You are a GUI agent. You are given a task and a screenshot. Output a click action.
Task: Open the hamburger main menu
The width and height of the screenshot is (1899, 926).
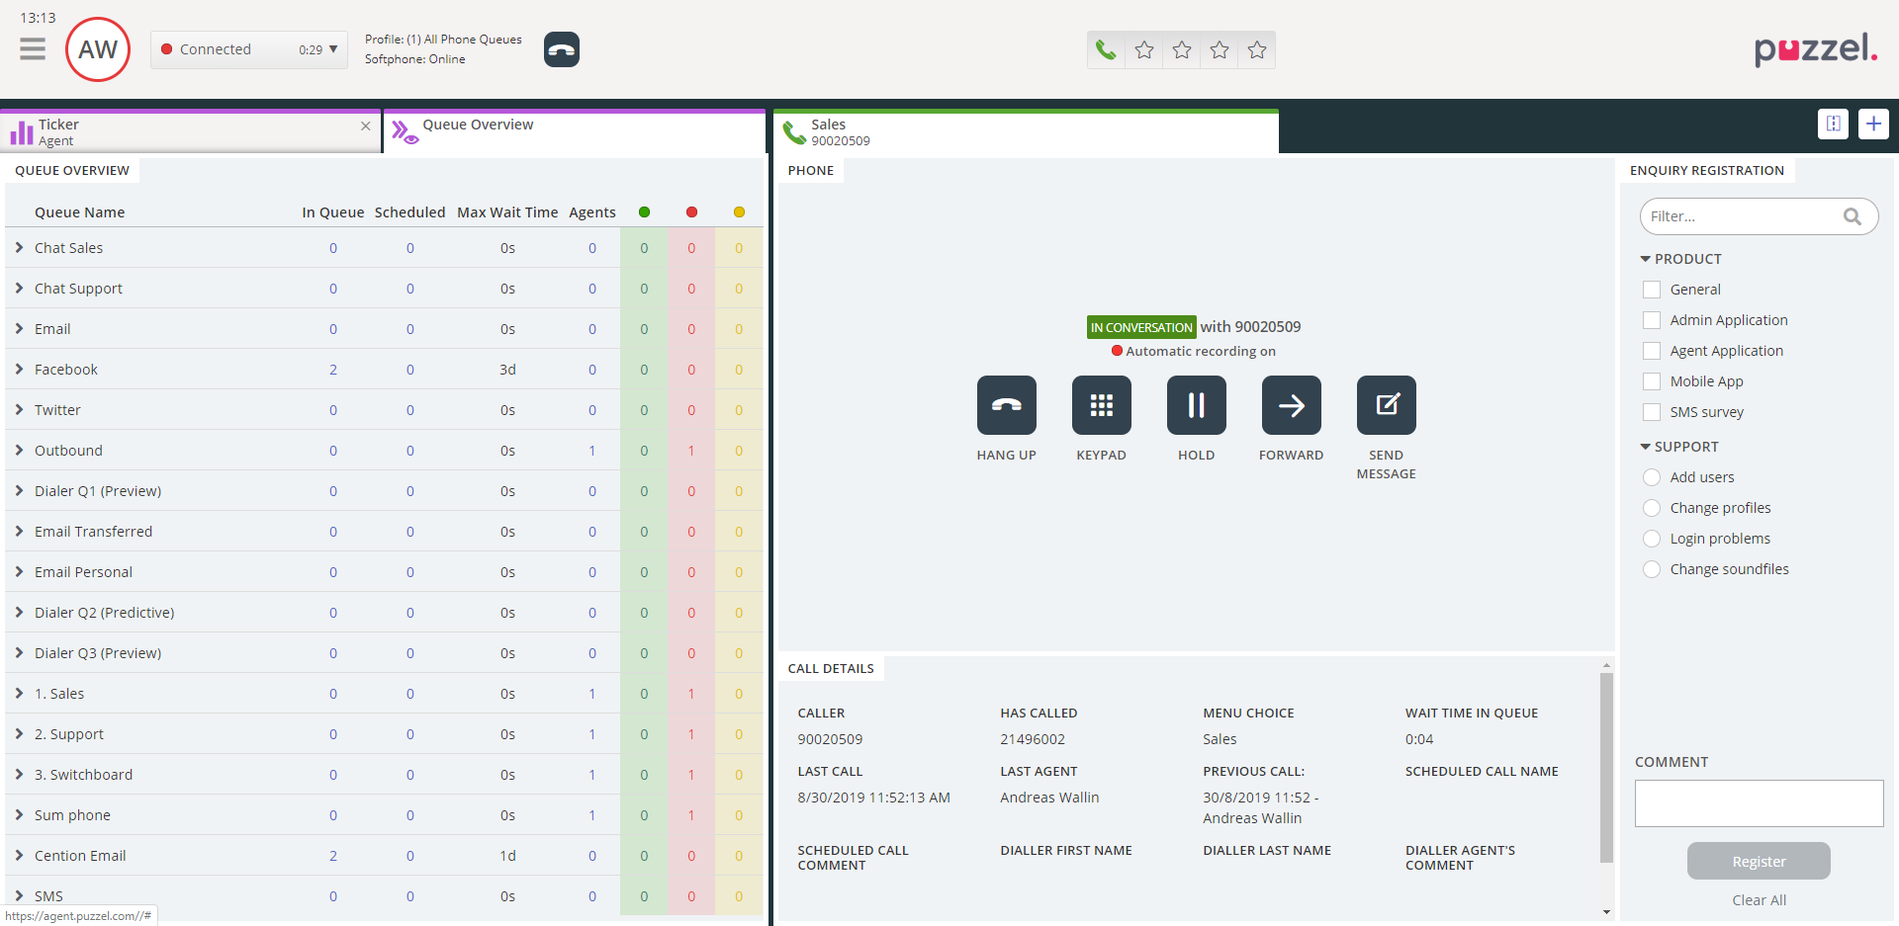pos(33,49)
